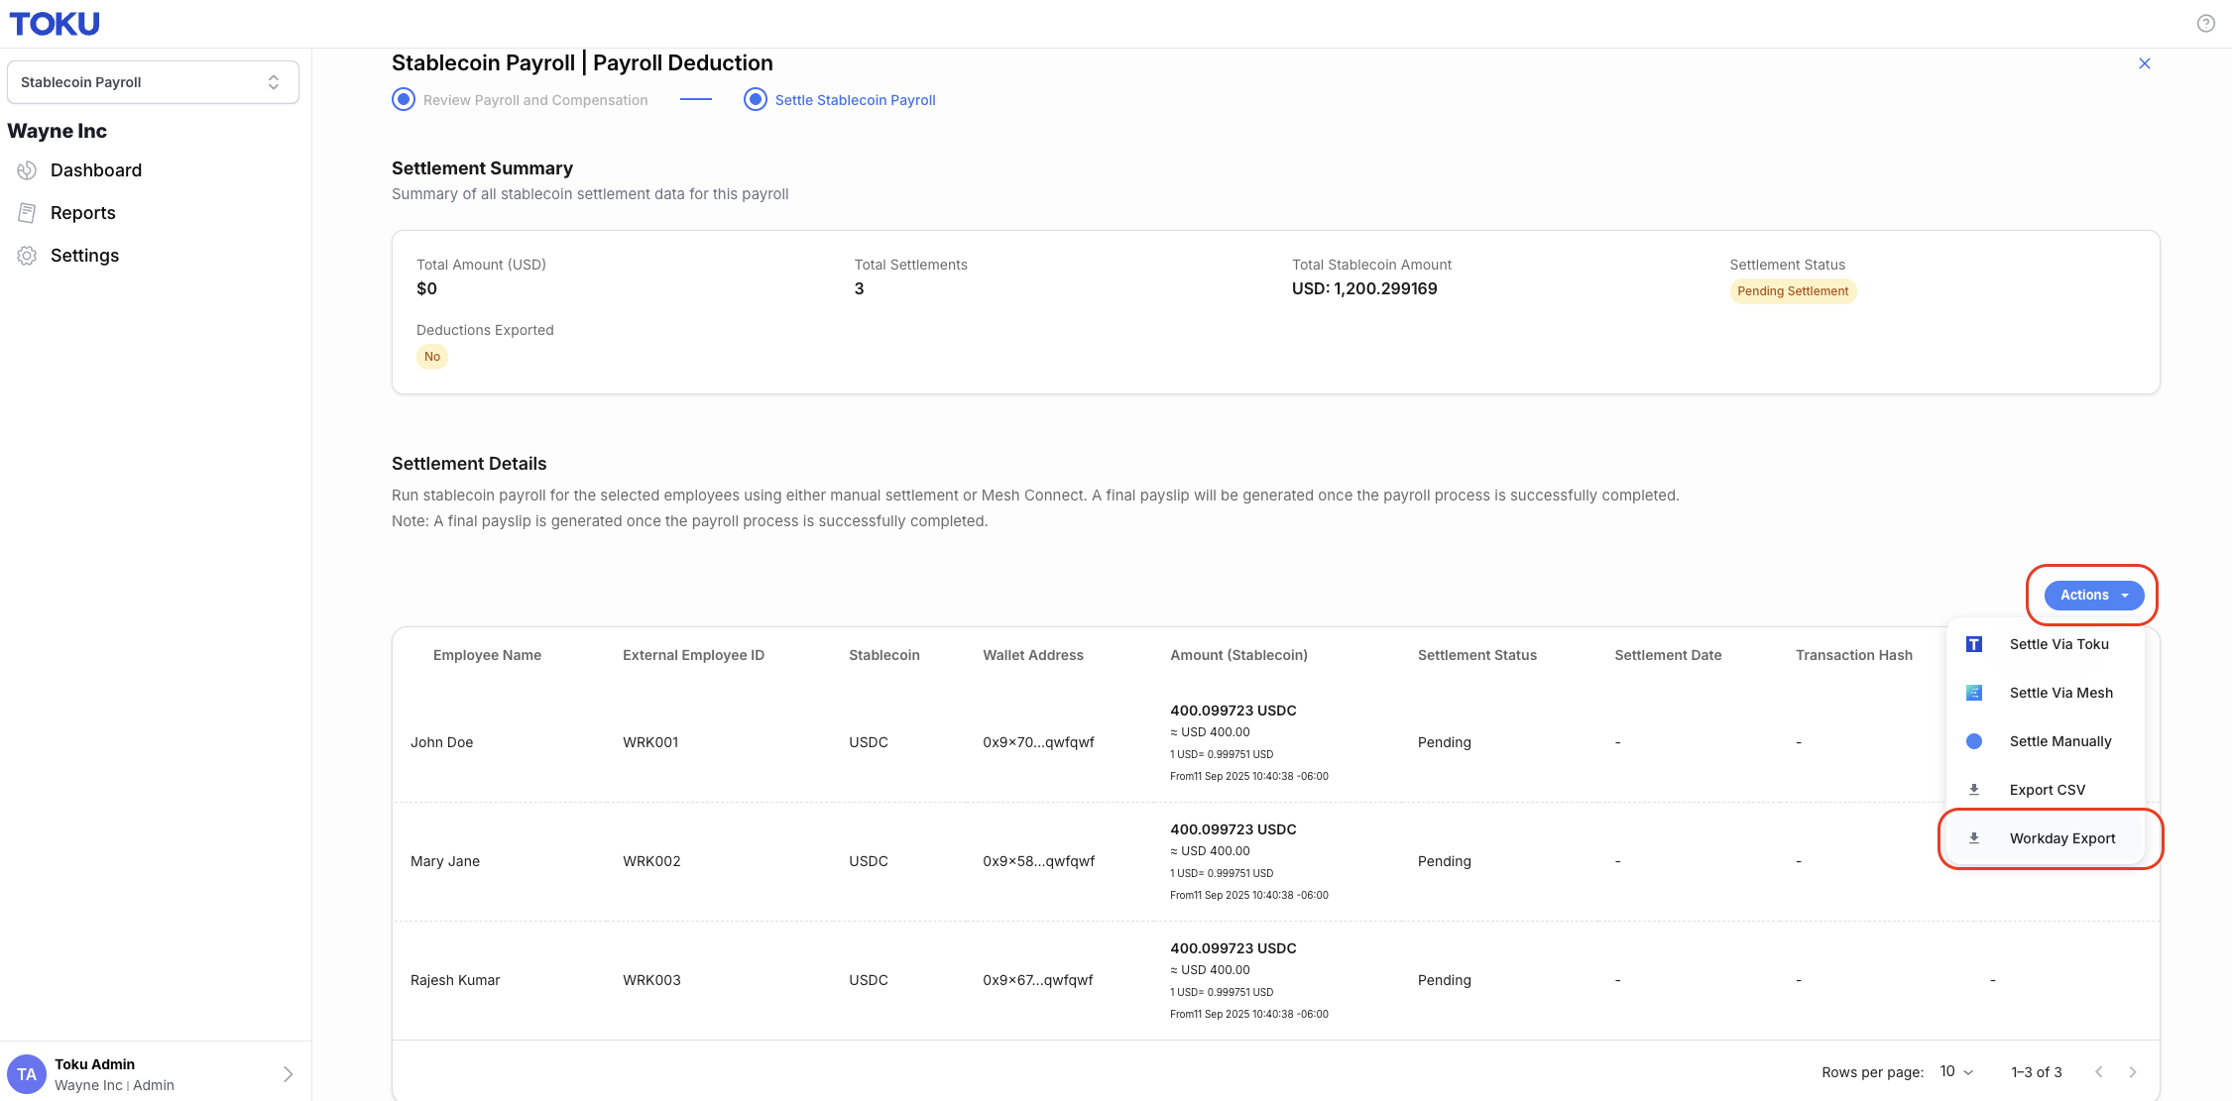Select the Review Payroll and Compensation step circle

coord(404,100)
